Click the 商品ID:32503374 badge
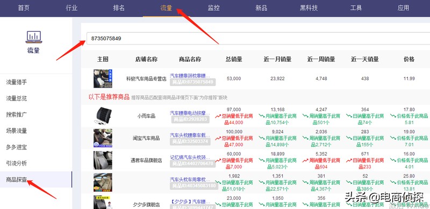430x209 pixels. tap(190, 141)
